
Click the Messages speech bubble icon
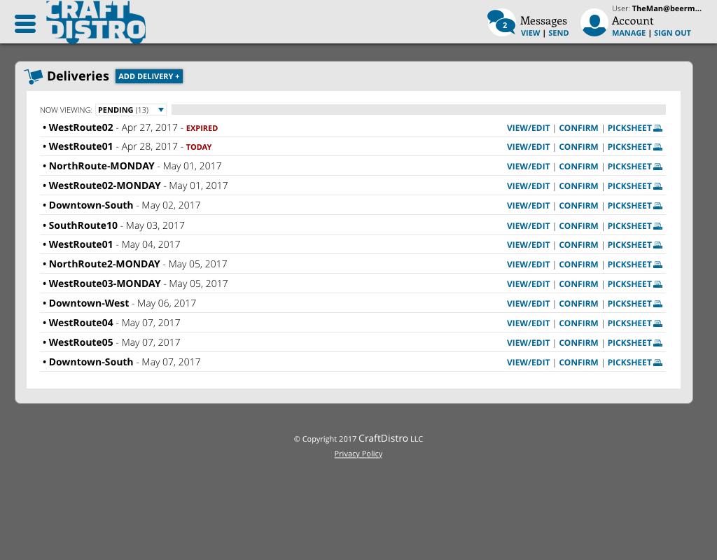point(501,23)
